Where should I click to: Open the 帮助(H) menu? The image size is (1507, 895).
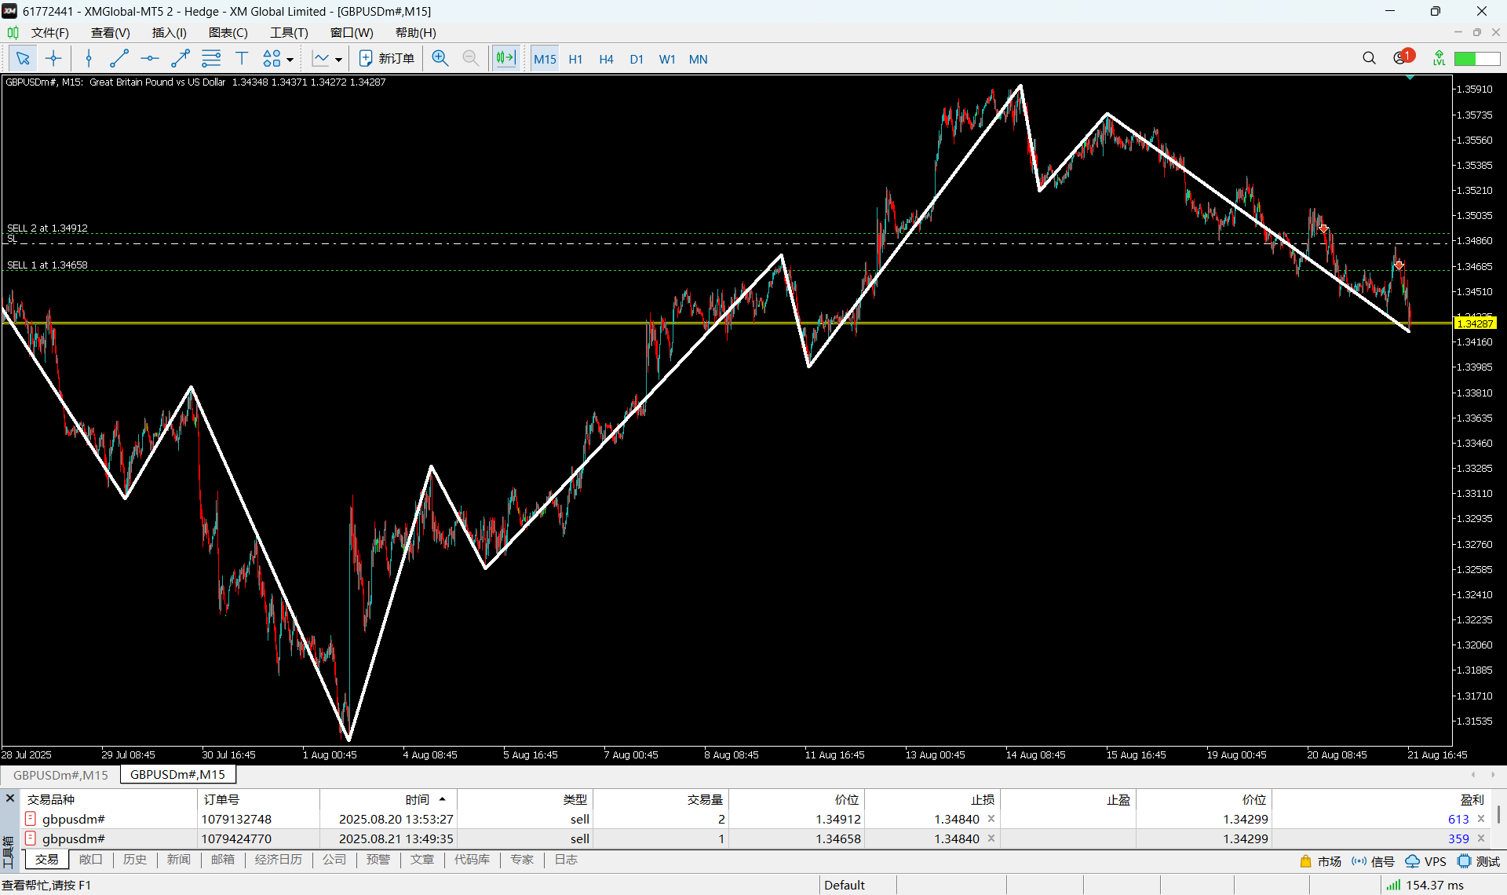(415, 32)
